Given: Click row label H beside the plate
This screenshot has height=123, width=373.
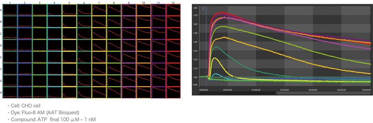Looking at the screenshot, I should 1,93.
